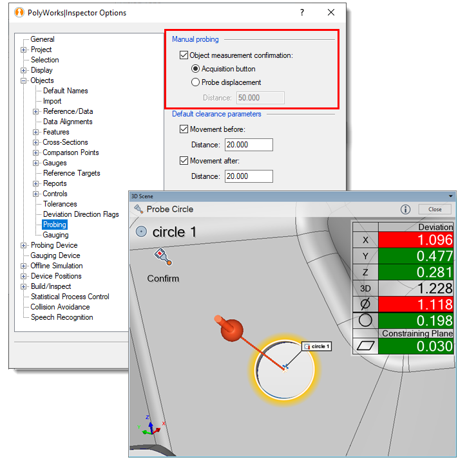Expand the Project tree node
The width and height of the screenshot is (467, 462).
click(x=24, y=50)
